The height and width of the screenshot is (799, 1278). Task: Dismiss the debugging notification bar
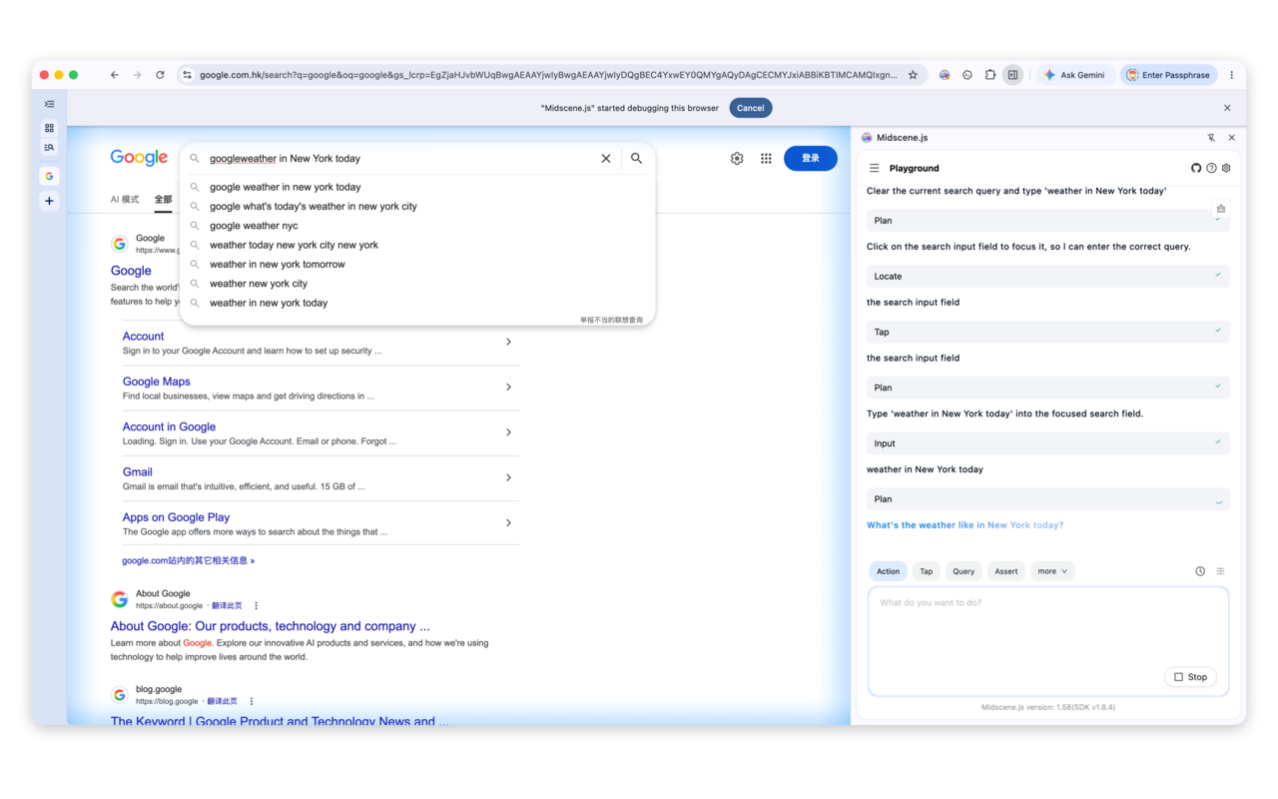coord(1227,108)
